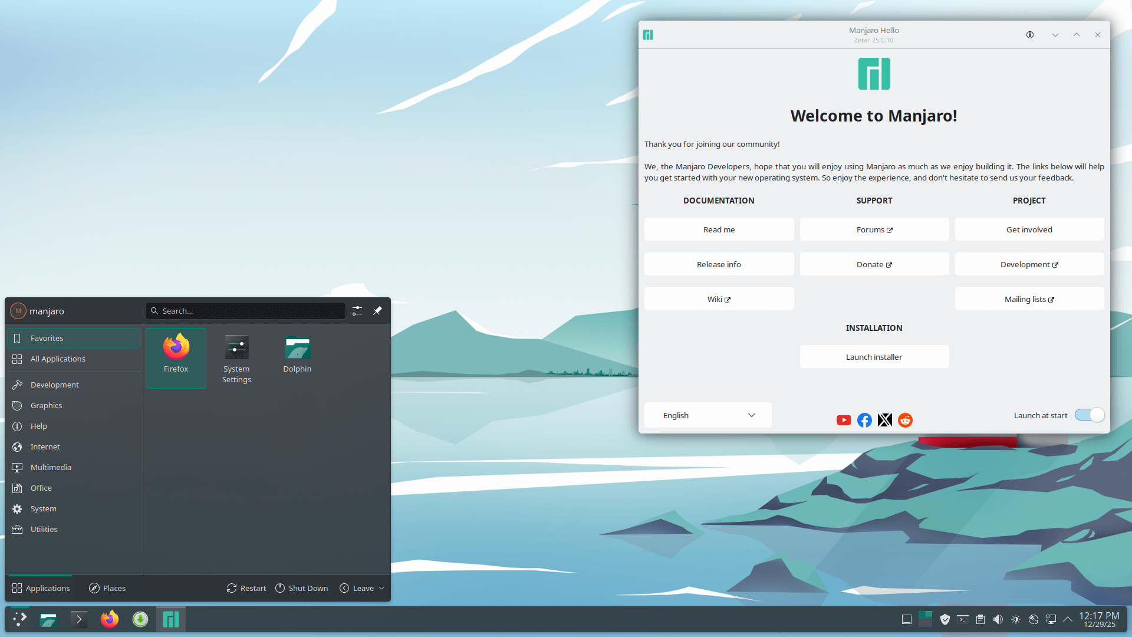The height and width of the screenshot is (637, 1132).
Task: Open the English language dropdown
Action: 707,415
